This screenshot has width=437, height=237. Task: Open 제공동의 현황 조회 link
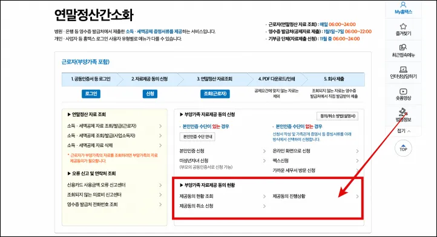(196, 196)
